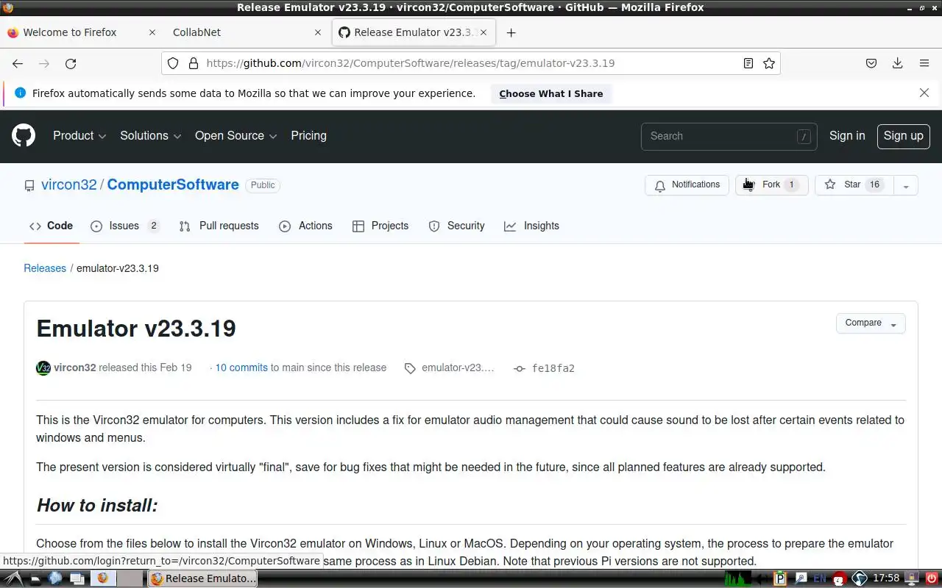This screenshot has width=942, height=588.
Task: Click the lock screen tray icon
Action: tap(912, 578)
